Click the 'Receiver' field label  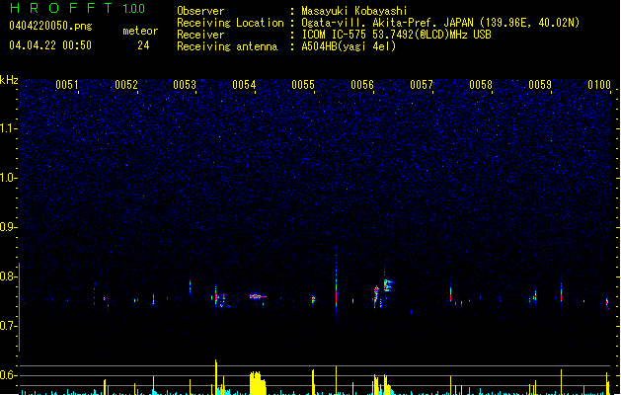200,35
